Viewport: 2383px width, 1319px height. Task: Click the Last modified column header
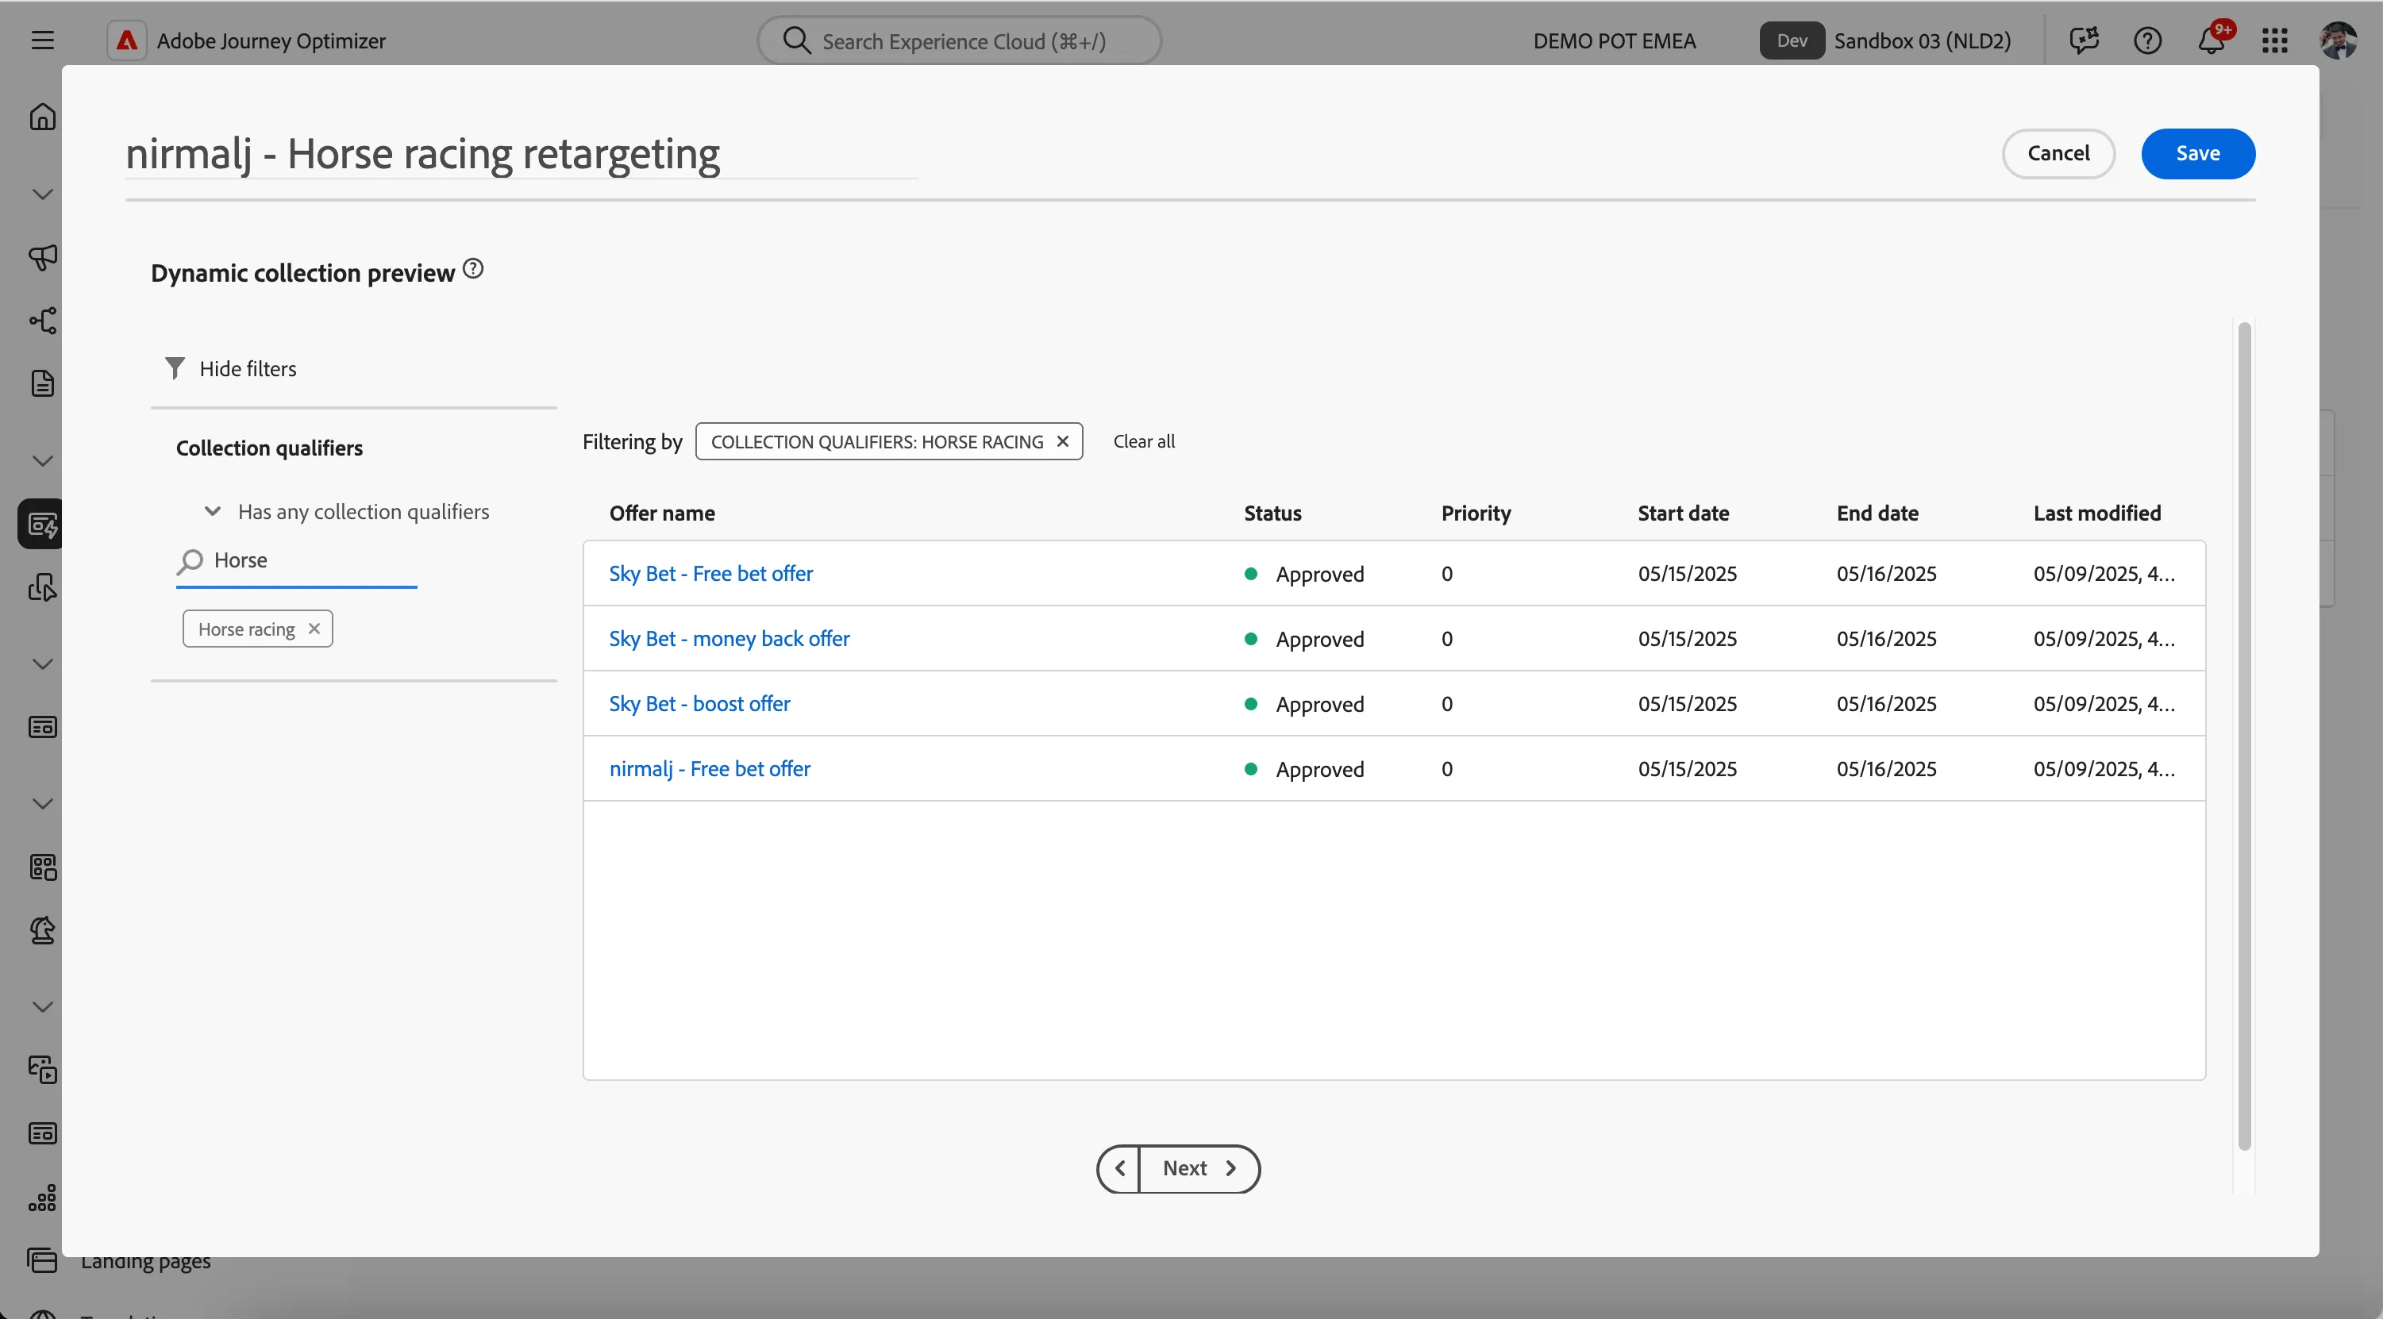[2096, 513]
